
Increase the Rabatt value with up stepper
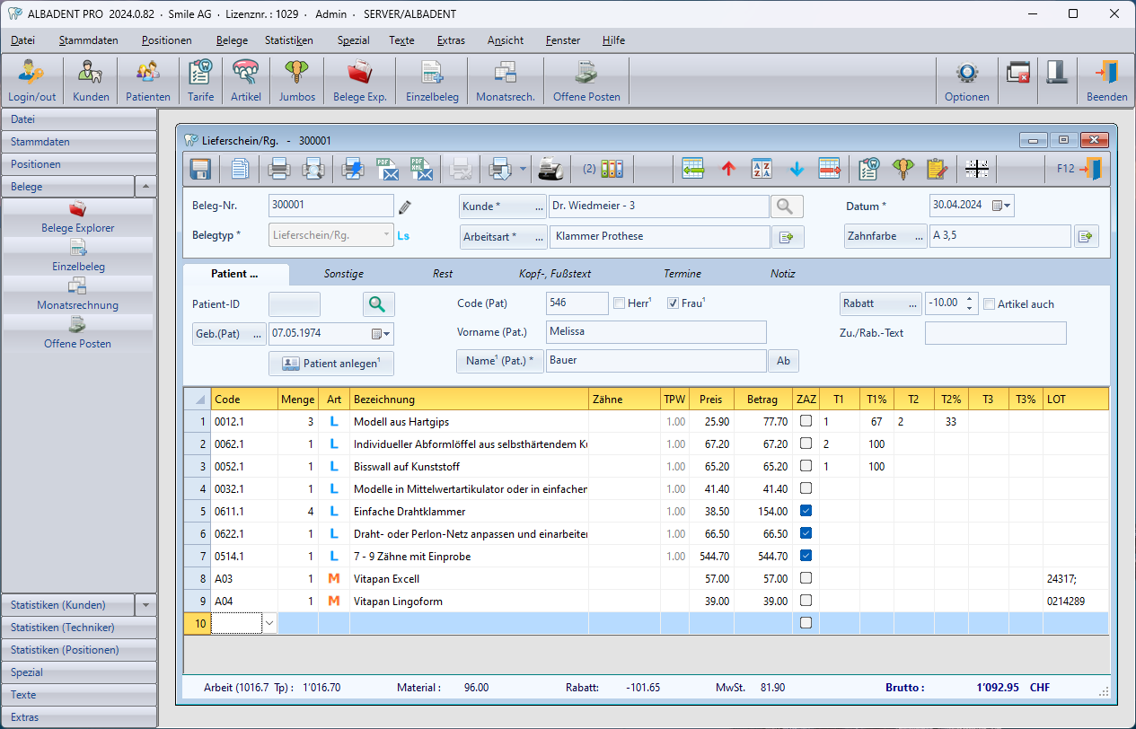970,299
